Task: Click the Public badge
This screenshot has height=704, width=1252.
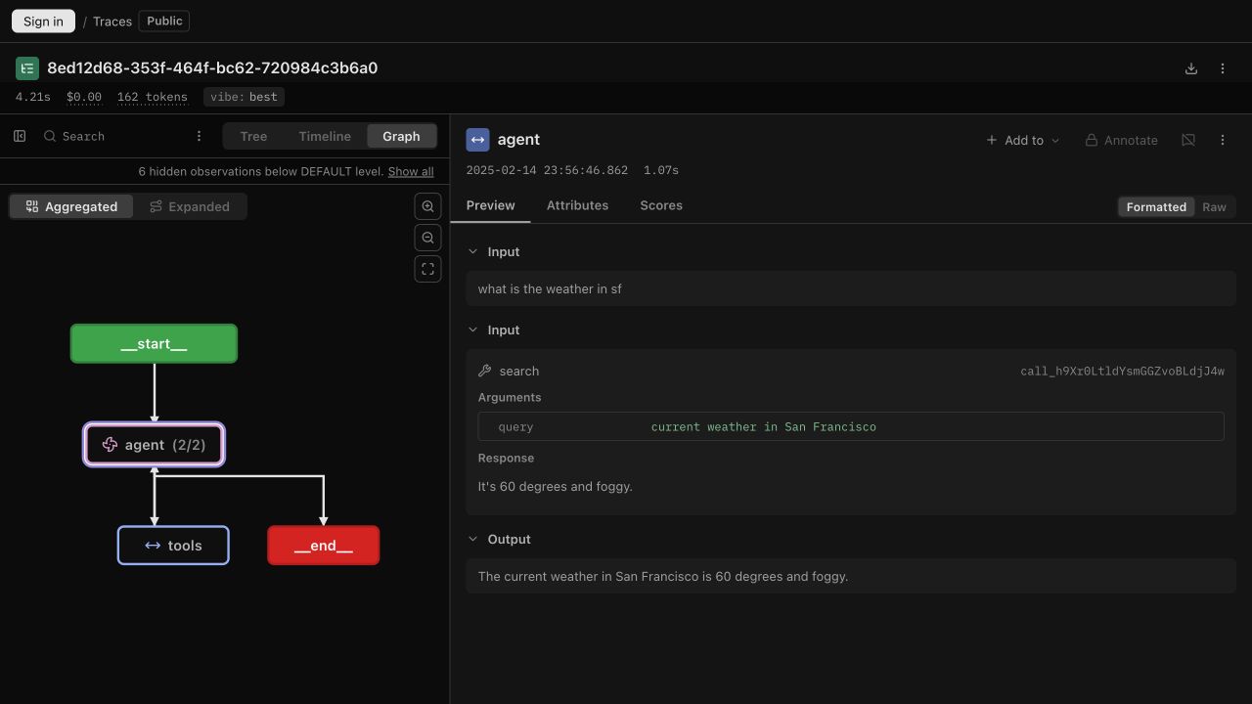Action: tap(164, 21)
